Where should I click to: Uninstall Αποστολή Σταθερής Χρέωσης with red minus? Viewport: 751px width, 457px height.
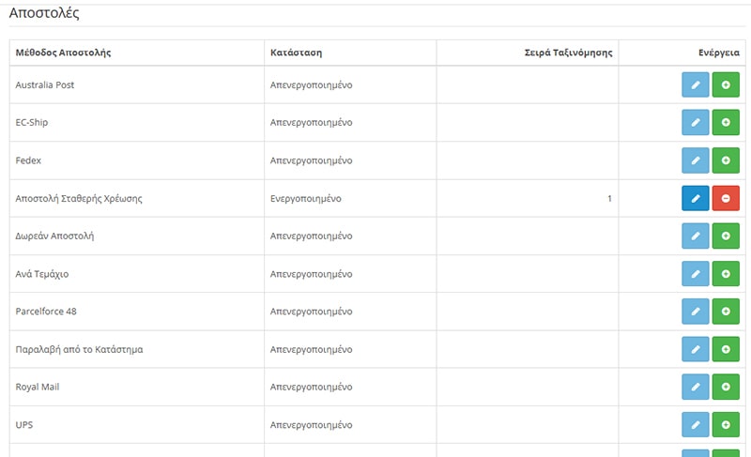pos(726,199)
